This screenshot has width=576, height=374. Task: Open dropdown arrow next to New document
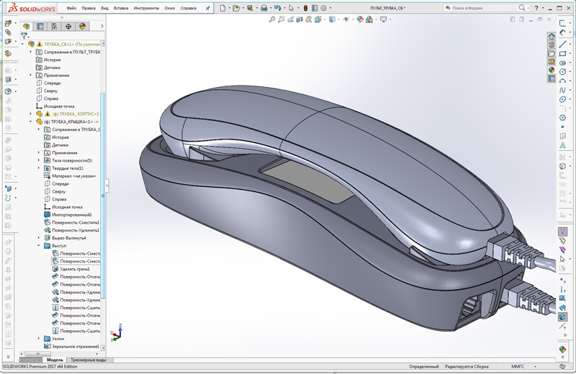pos(229,8)
